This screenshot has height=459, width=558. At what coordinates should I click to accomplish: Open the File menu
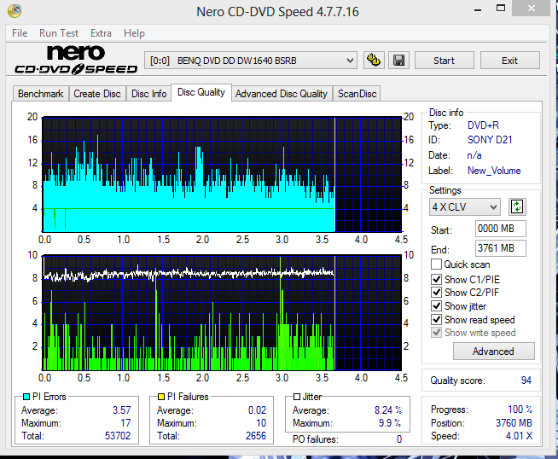(x=20, y=33)
